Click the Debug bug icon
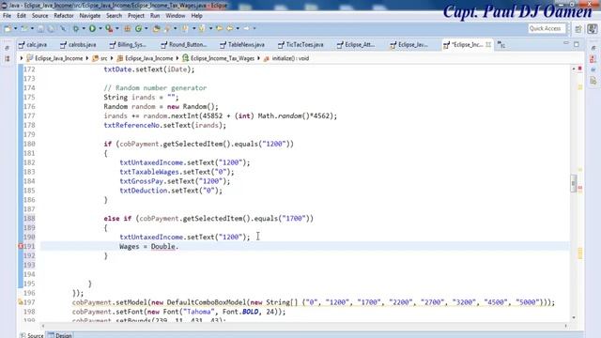The image size is (601, 338). (x=75, y=28)
